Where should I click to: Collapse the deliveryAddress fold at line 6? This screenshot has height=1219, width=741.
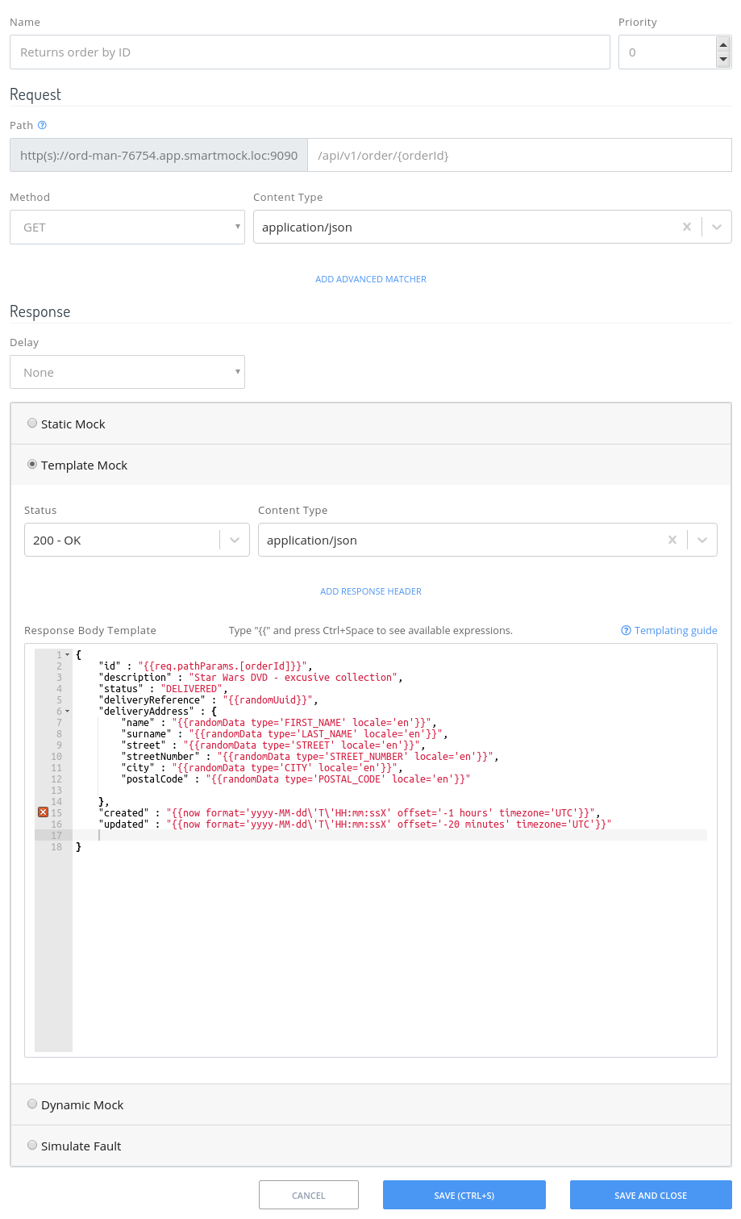68,712
